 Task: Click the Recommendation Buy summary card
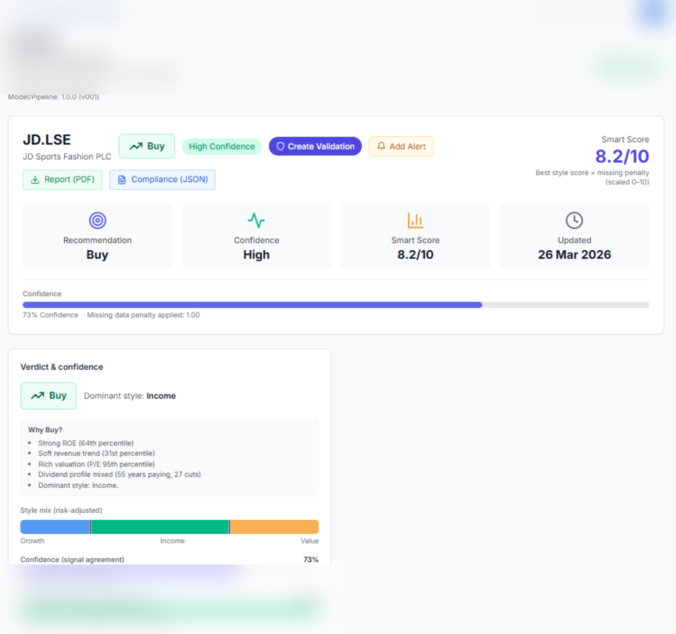click(98, 237)
